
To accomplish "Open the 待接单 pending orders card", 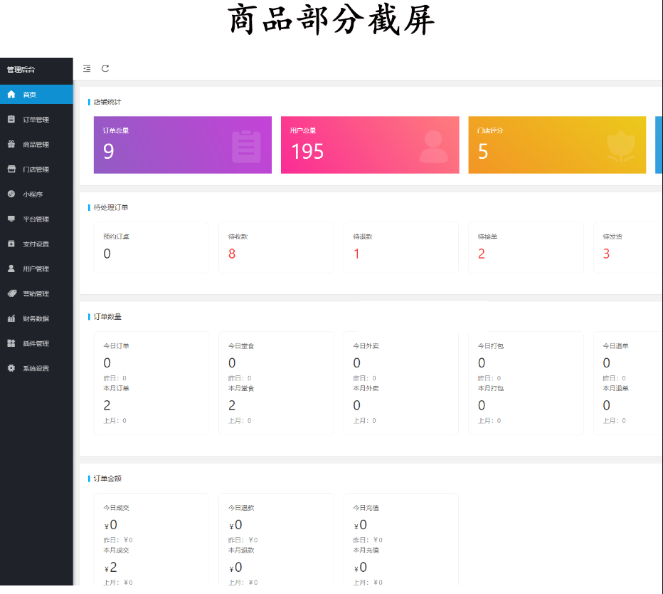I will click(526, 247).
